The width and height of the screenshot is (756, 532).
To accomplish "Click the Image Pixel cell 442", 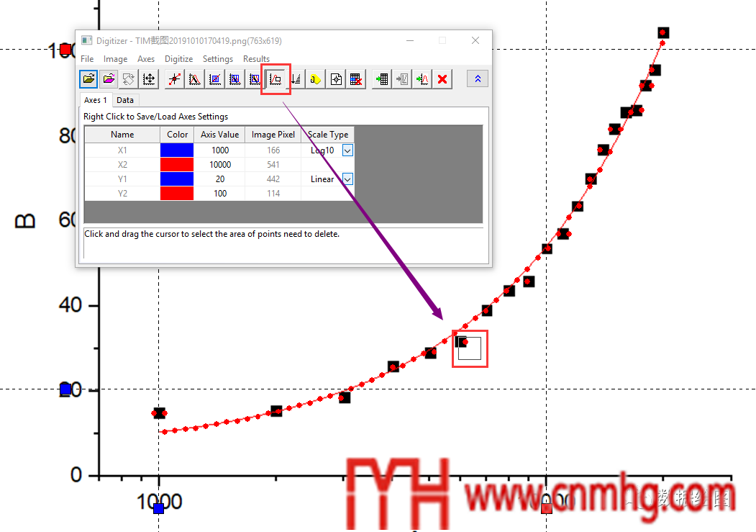I will pos(273,179).
